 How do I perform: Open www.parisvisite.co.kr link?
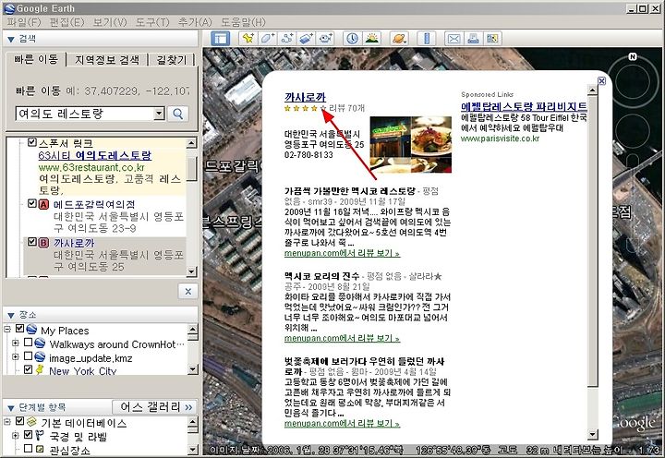(x=500, y=139)
